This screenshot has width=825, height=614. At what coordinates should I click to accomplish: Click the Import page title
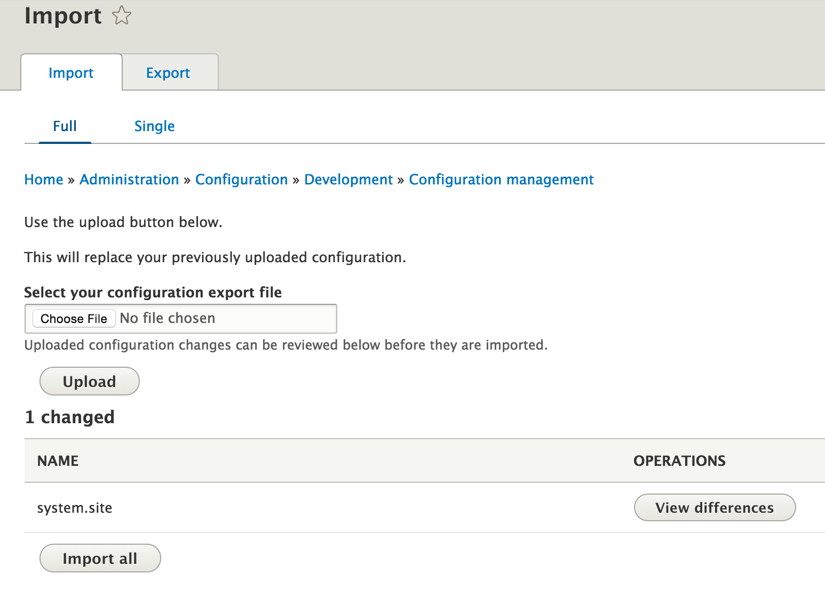tap(64, 16)
